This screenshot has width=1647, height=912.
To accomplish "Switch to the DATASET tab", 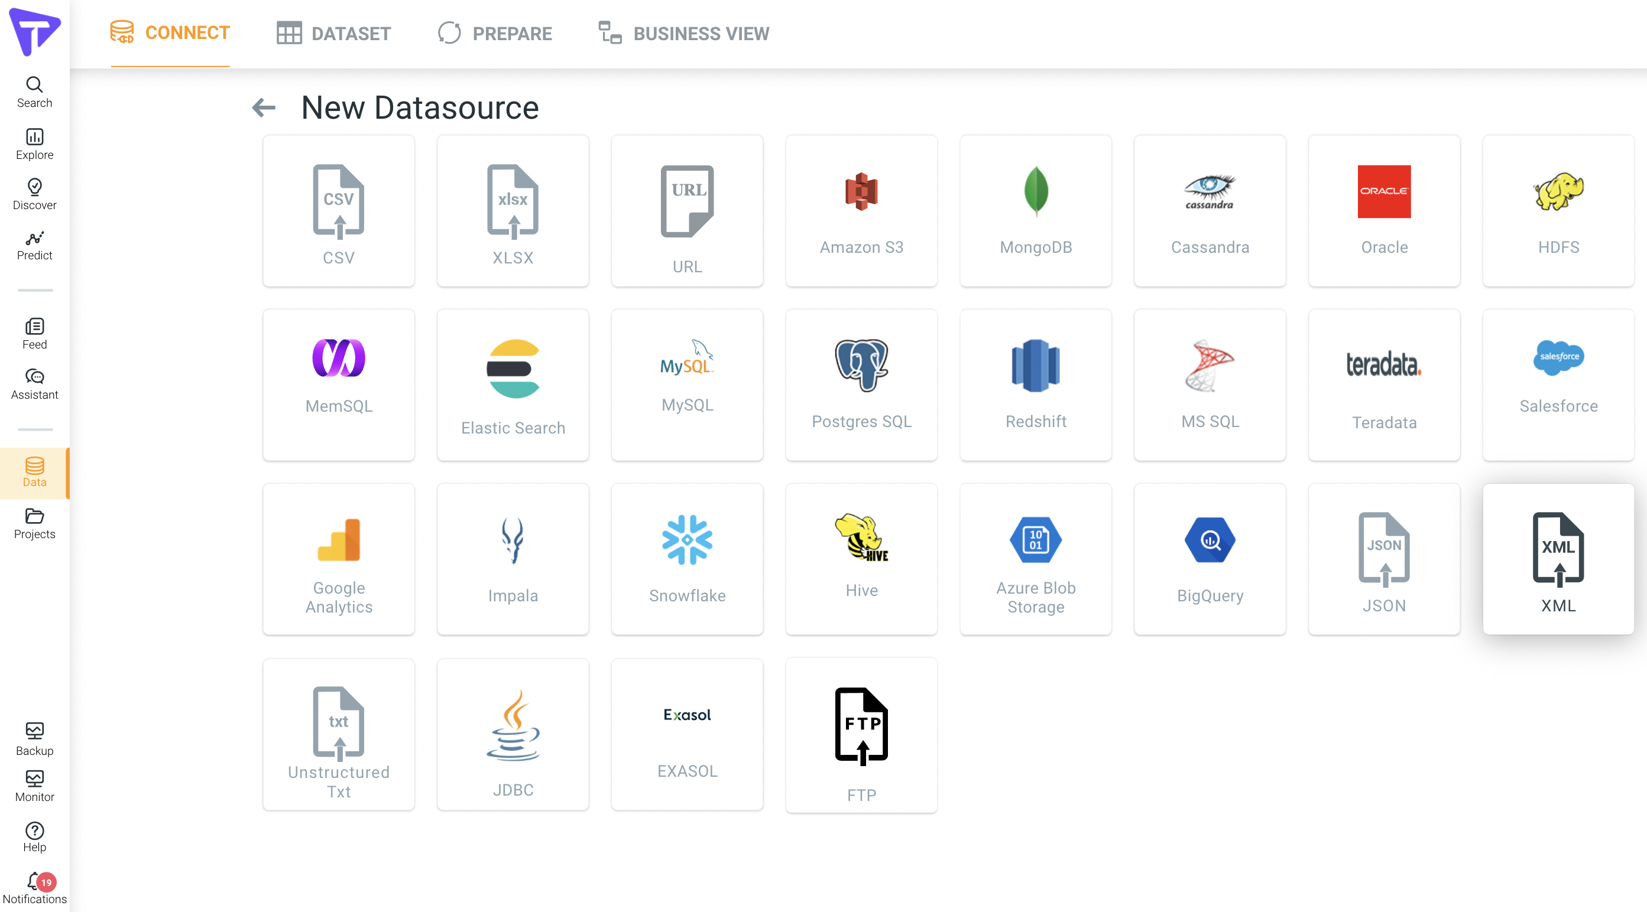I will pos(334,33).
